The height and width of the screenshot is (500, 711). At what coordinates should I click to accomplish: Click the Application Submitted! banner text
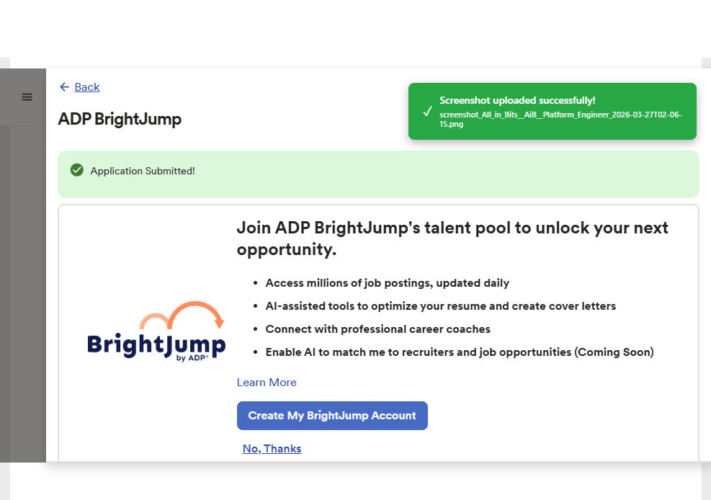pyautogui.click(x=143, y=171)
